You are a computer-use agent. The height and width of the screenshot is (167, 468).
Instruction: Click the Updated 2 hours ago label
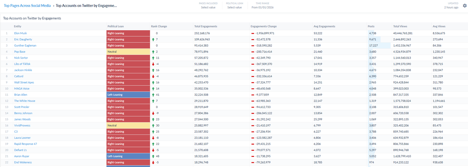451,5
